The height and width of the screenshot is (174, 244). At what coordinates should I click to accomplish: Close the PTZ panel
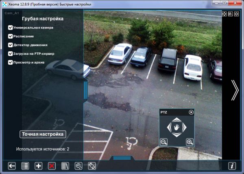(x=191, y=112)
